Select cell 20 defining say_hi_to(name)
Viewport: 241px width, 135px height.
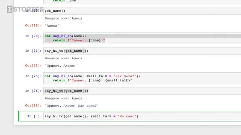click(142, 38)
